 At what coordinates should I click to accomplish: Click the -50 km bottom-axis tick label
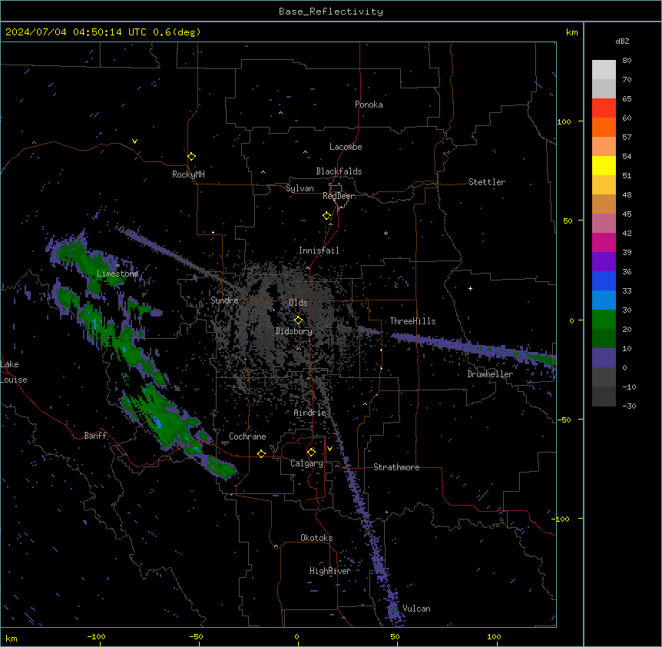pyautogui.click(x=196, y=636)
